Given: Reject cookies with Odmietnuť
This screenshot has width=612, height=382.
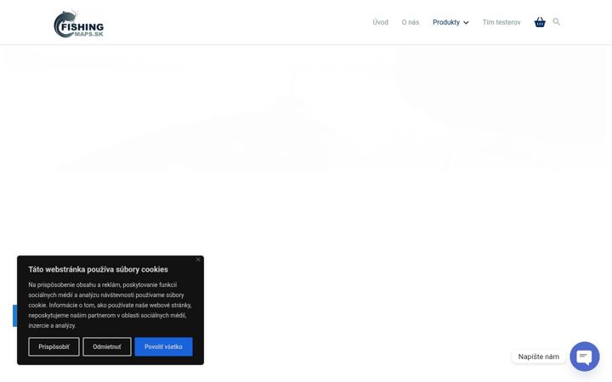Looking at the screenshot, I should point(107,346).
